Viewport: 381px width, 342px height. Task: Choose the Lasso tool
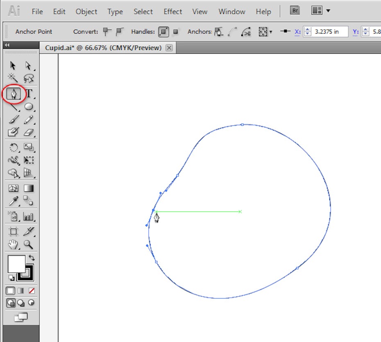point(29,78)
